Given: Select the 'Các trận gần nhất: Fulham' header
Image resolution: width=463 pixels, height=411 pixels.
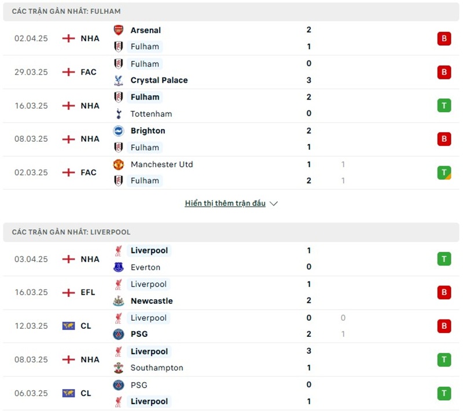Looking at the screenshot, I should pos(67,12).
